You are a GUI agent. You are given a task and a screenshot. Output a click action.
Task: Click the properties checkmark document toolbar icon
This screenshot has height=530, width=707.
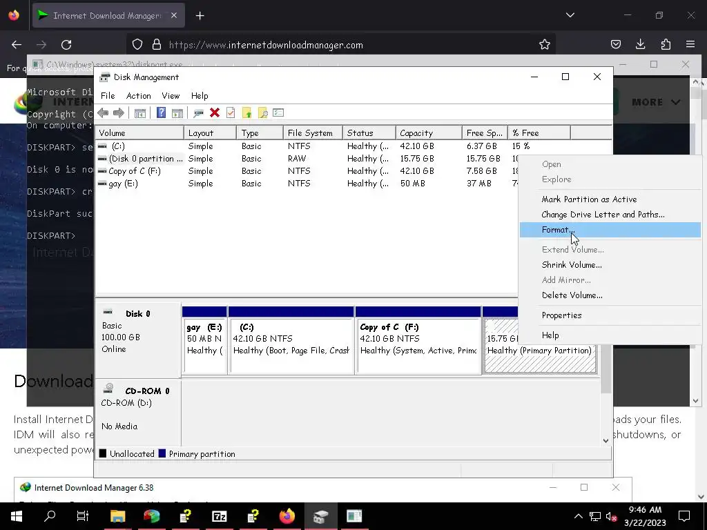[x=231, y=112]
